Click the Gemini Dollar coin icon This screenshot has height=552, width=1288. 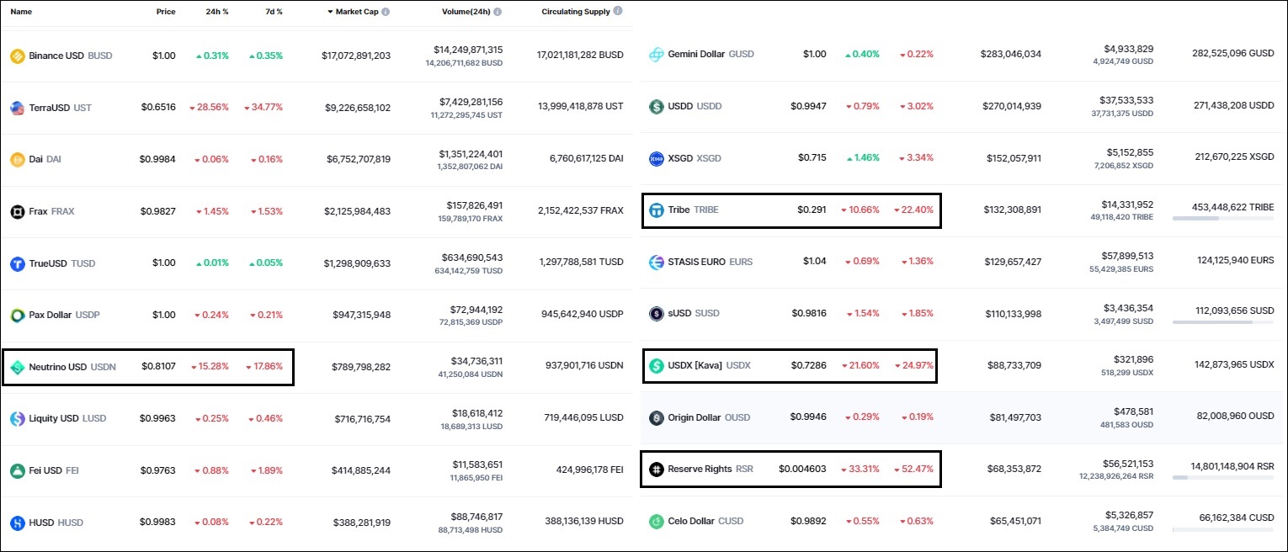[x=657, y=55]
